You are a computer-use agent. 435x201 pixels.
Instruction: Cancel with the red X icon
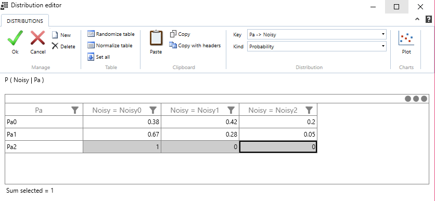pyautogui.click(x=38, y=42)
